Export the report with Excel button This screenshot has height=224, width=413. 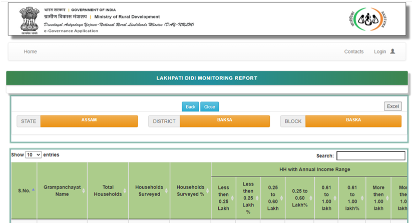[x=392, y=106]
